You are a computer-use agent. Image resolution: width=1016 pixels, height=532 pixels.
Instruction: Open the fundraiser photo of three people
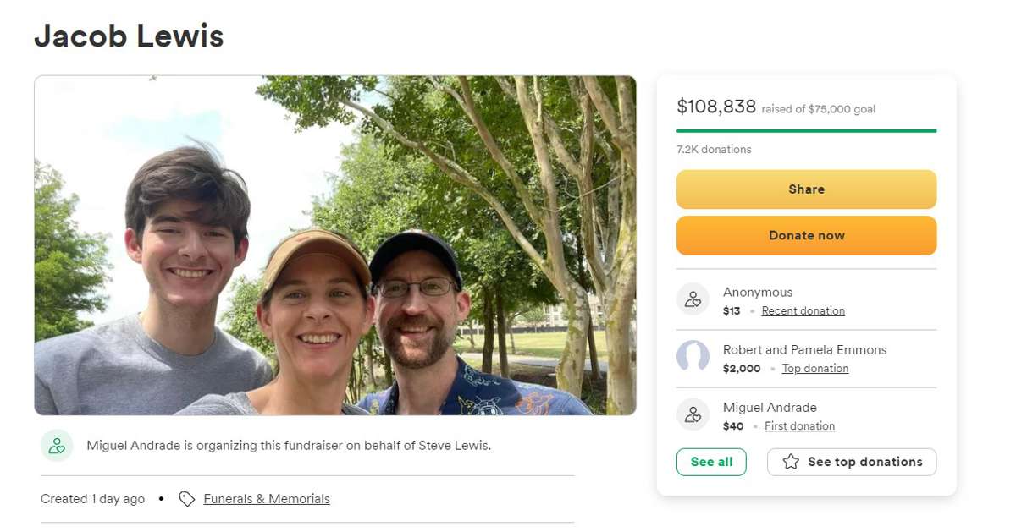click(334, 245)
